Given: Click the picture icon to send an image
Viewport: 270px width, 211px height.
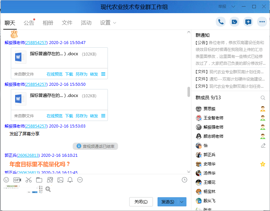Looking at the screenshot, I should [60, 180].
